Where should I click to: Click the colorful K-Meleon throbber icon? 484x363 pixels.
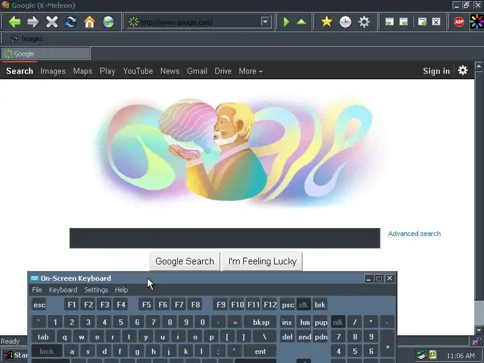coord(477,22)
